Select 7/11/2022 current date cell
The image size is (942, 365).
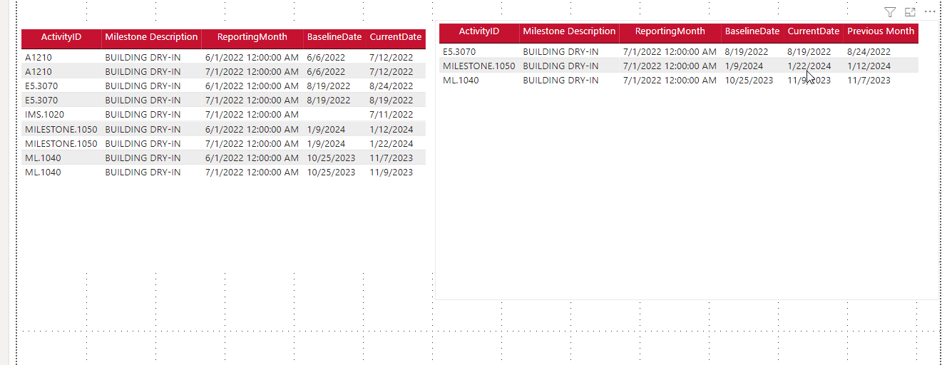coord(391,114)
